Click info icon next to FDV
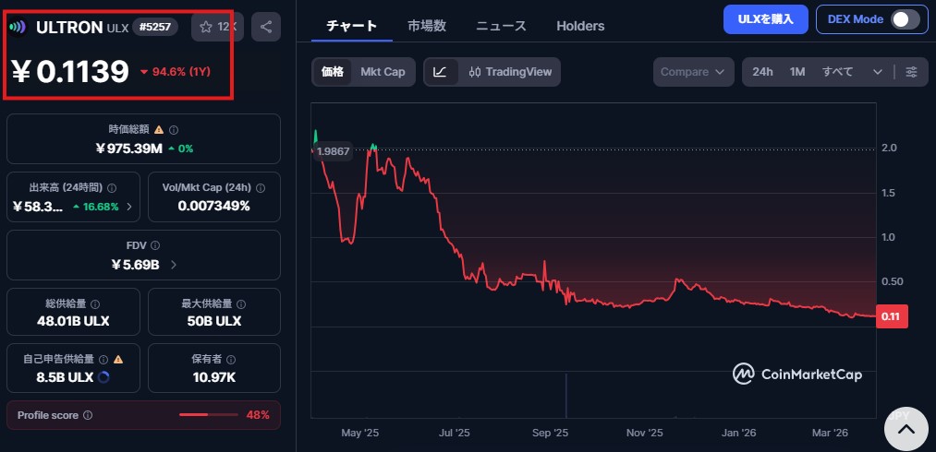 (x=155, y=245)
